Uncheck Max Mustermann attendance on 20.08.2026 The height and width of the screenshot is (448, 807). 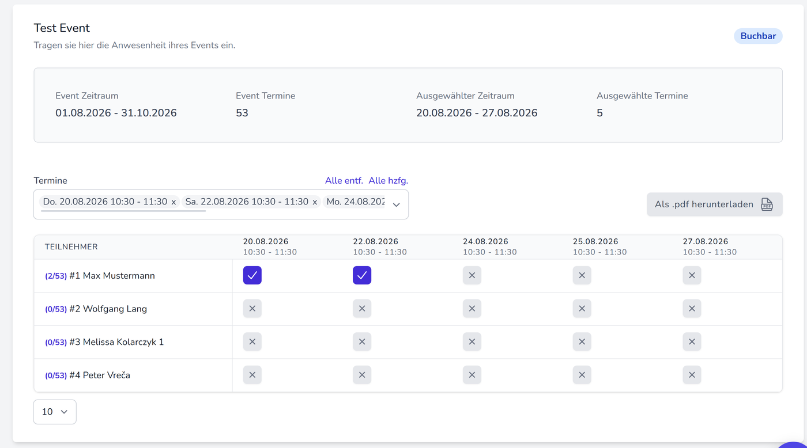coord(252,275)
